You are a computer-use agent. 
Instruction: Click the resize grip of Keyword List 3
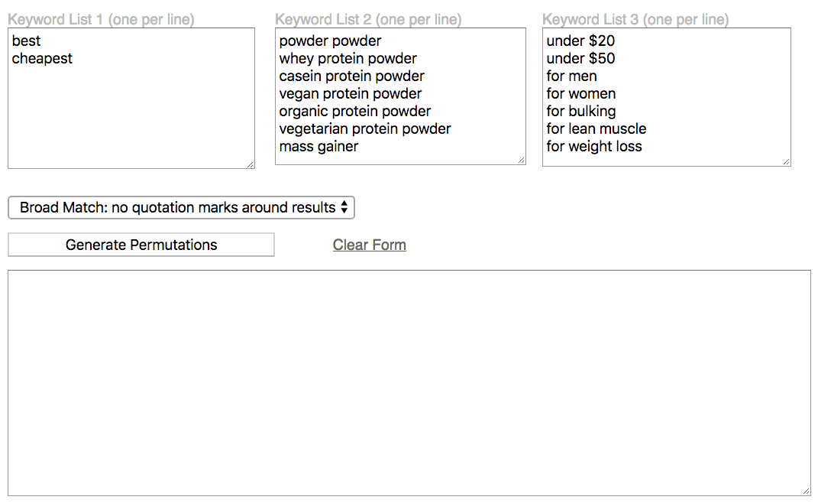pos(787,161)
